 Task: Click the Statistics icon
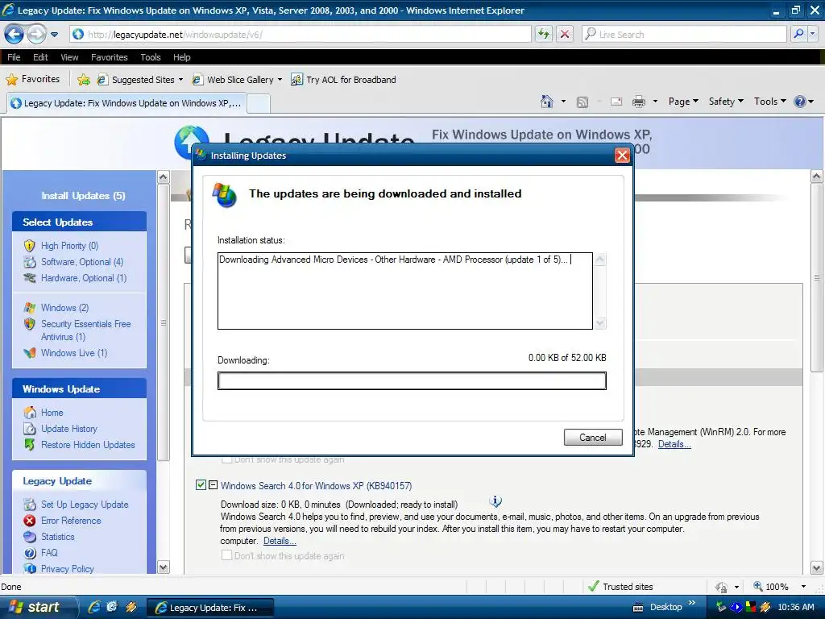[x=30, y=536]
